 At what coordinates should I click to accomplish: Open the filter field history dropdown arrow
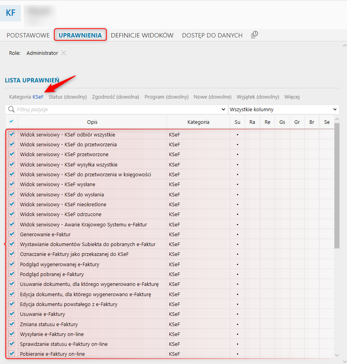[x=223, y=109]
